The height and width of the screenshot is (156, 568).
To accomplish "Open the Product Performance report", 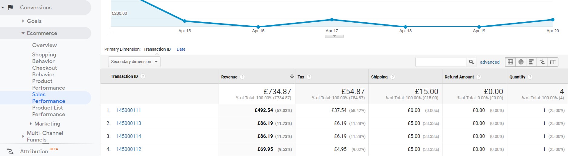I will point(48,84).
